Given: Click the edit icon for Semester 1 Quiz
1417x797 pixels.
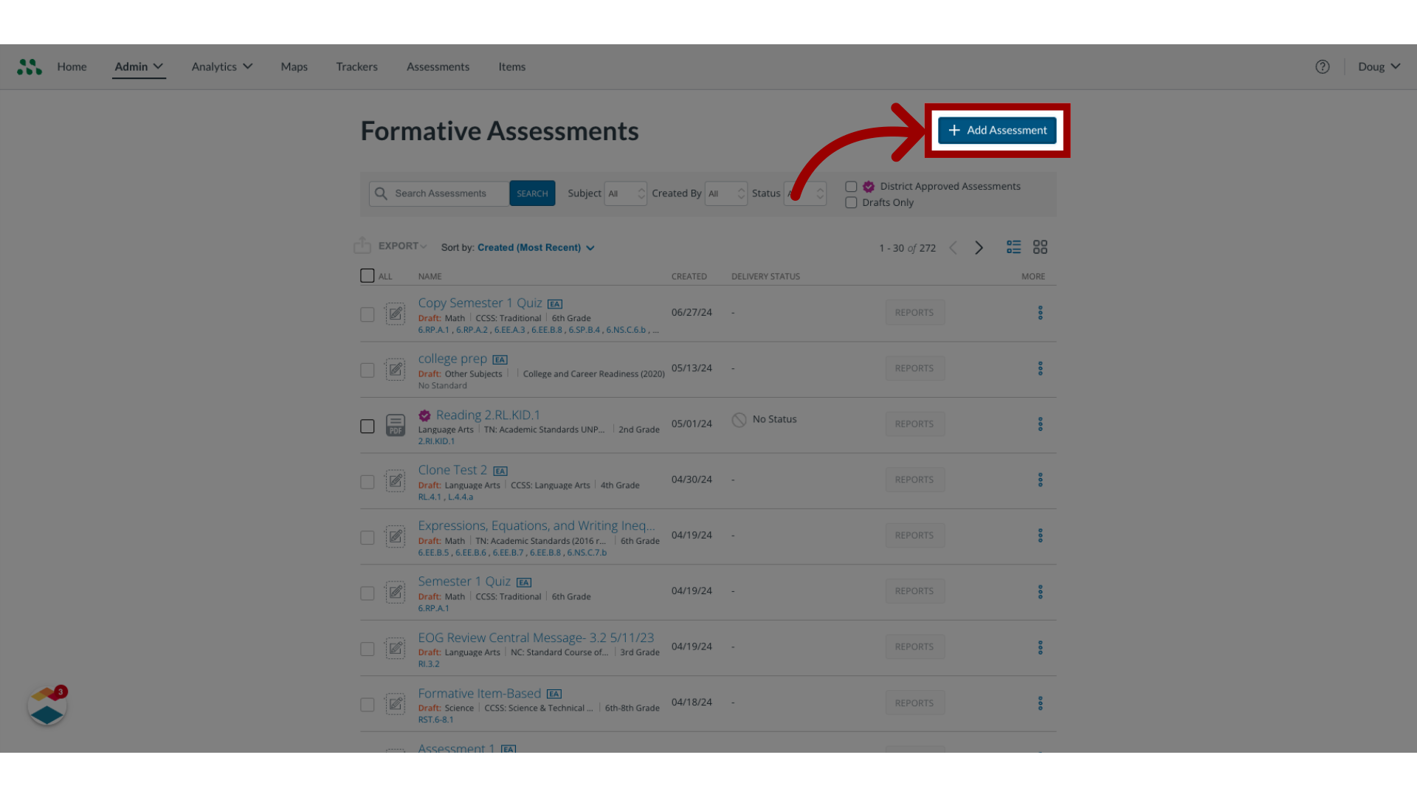Looking at the screenshot, I should (x=395, y=592).
